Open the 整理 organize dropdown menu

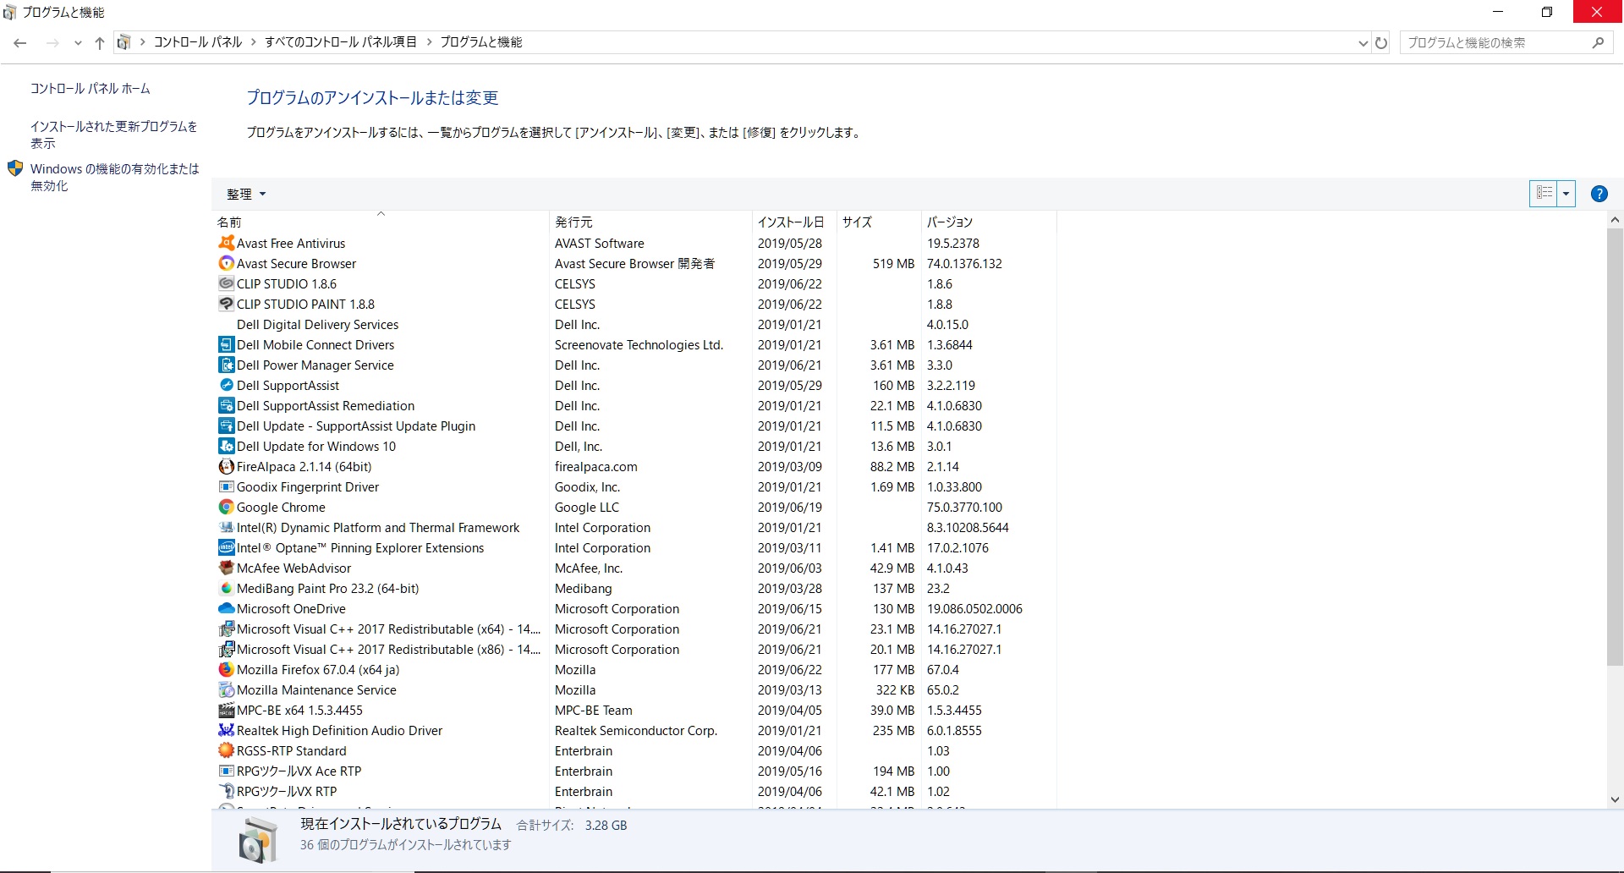click(x=245, y=194)
